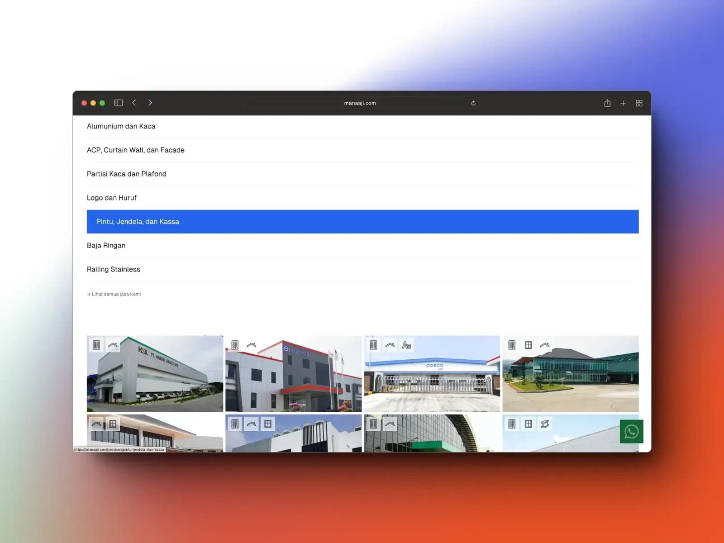The image size is (724, 543).
Task: Select ACP, Curtain Wall, dan Facade
Action: coord(135,150)
